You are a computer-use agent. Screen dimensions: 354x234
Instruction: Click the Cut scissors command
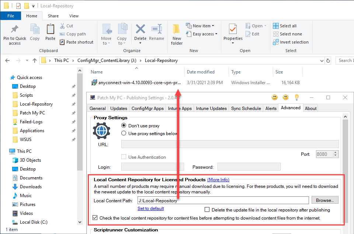click(66, 26)
